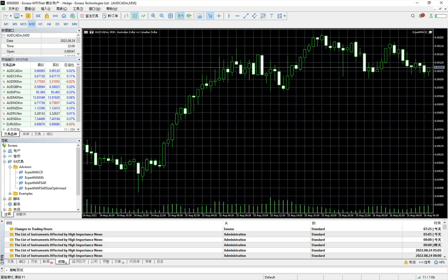Select ExpertMACD in the navigator tree
Viewport: 448px width, 280px height.
[34, 172]
